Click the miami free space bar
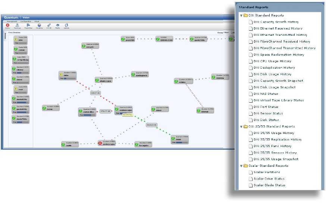The width and height of the screenshot is (326, 203). [182, 143]
